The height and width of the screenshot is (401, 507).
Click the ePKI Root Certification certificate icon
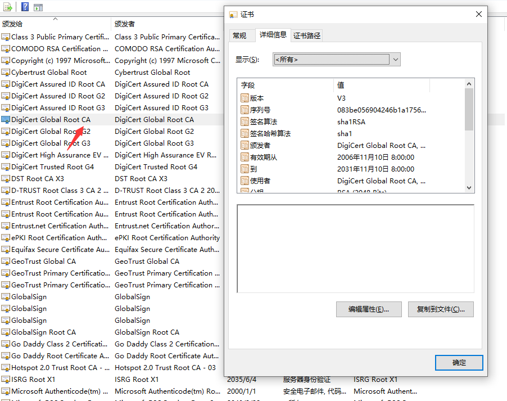[6, 238]
